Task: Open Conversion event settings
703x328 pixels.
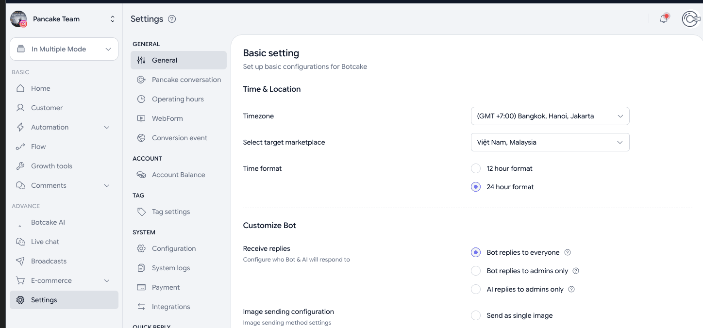Action: (x=179, y=138)
